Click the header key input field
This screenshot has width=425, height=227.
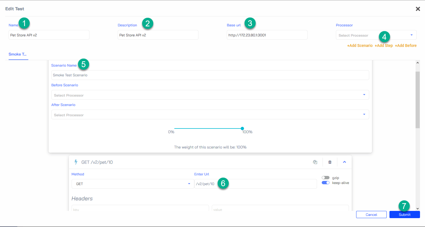pyautogui.click(x=140, y=209)
